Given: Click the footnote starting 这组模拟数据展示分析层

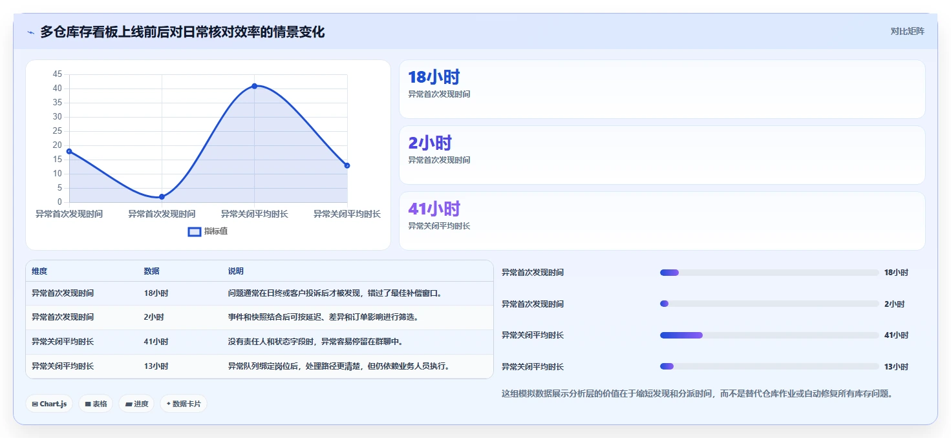Looking at the screenshot, I should 697,393.
